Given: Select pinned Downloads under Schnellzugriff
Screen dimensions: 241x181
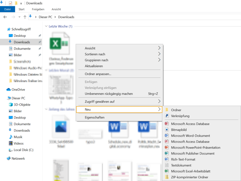Looking at the screenshot, I should click(x=22, y=42).
